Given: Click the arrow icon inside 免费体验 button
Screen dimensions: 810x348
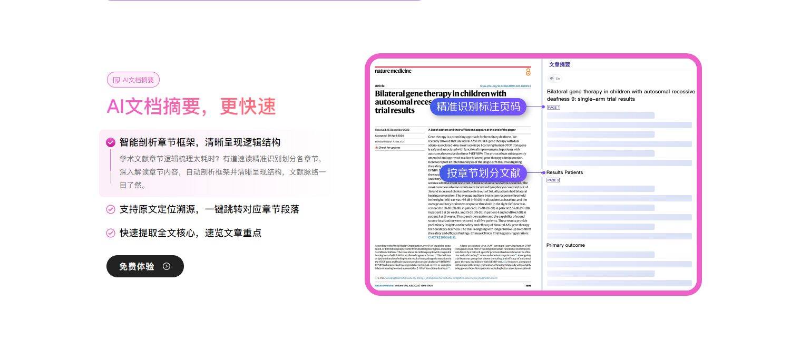Looking at the screenshot, I should [167, 266].
